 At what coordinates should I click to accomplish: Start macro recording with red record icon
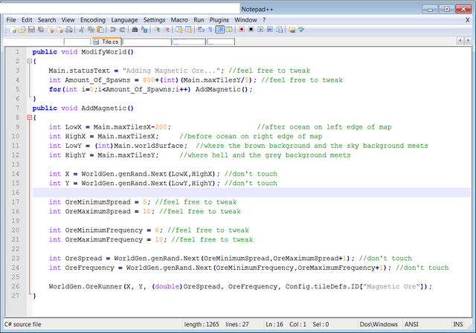tap(241, 30)
